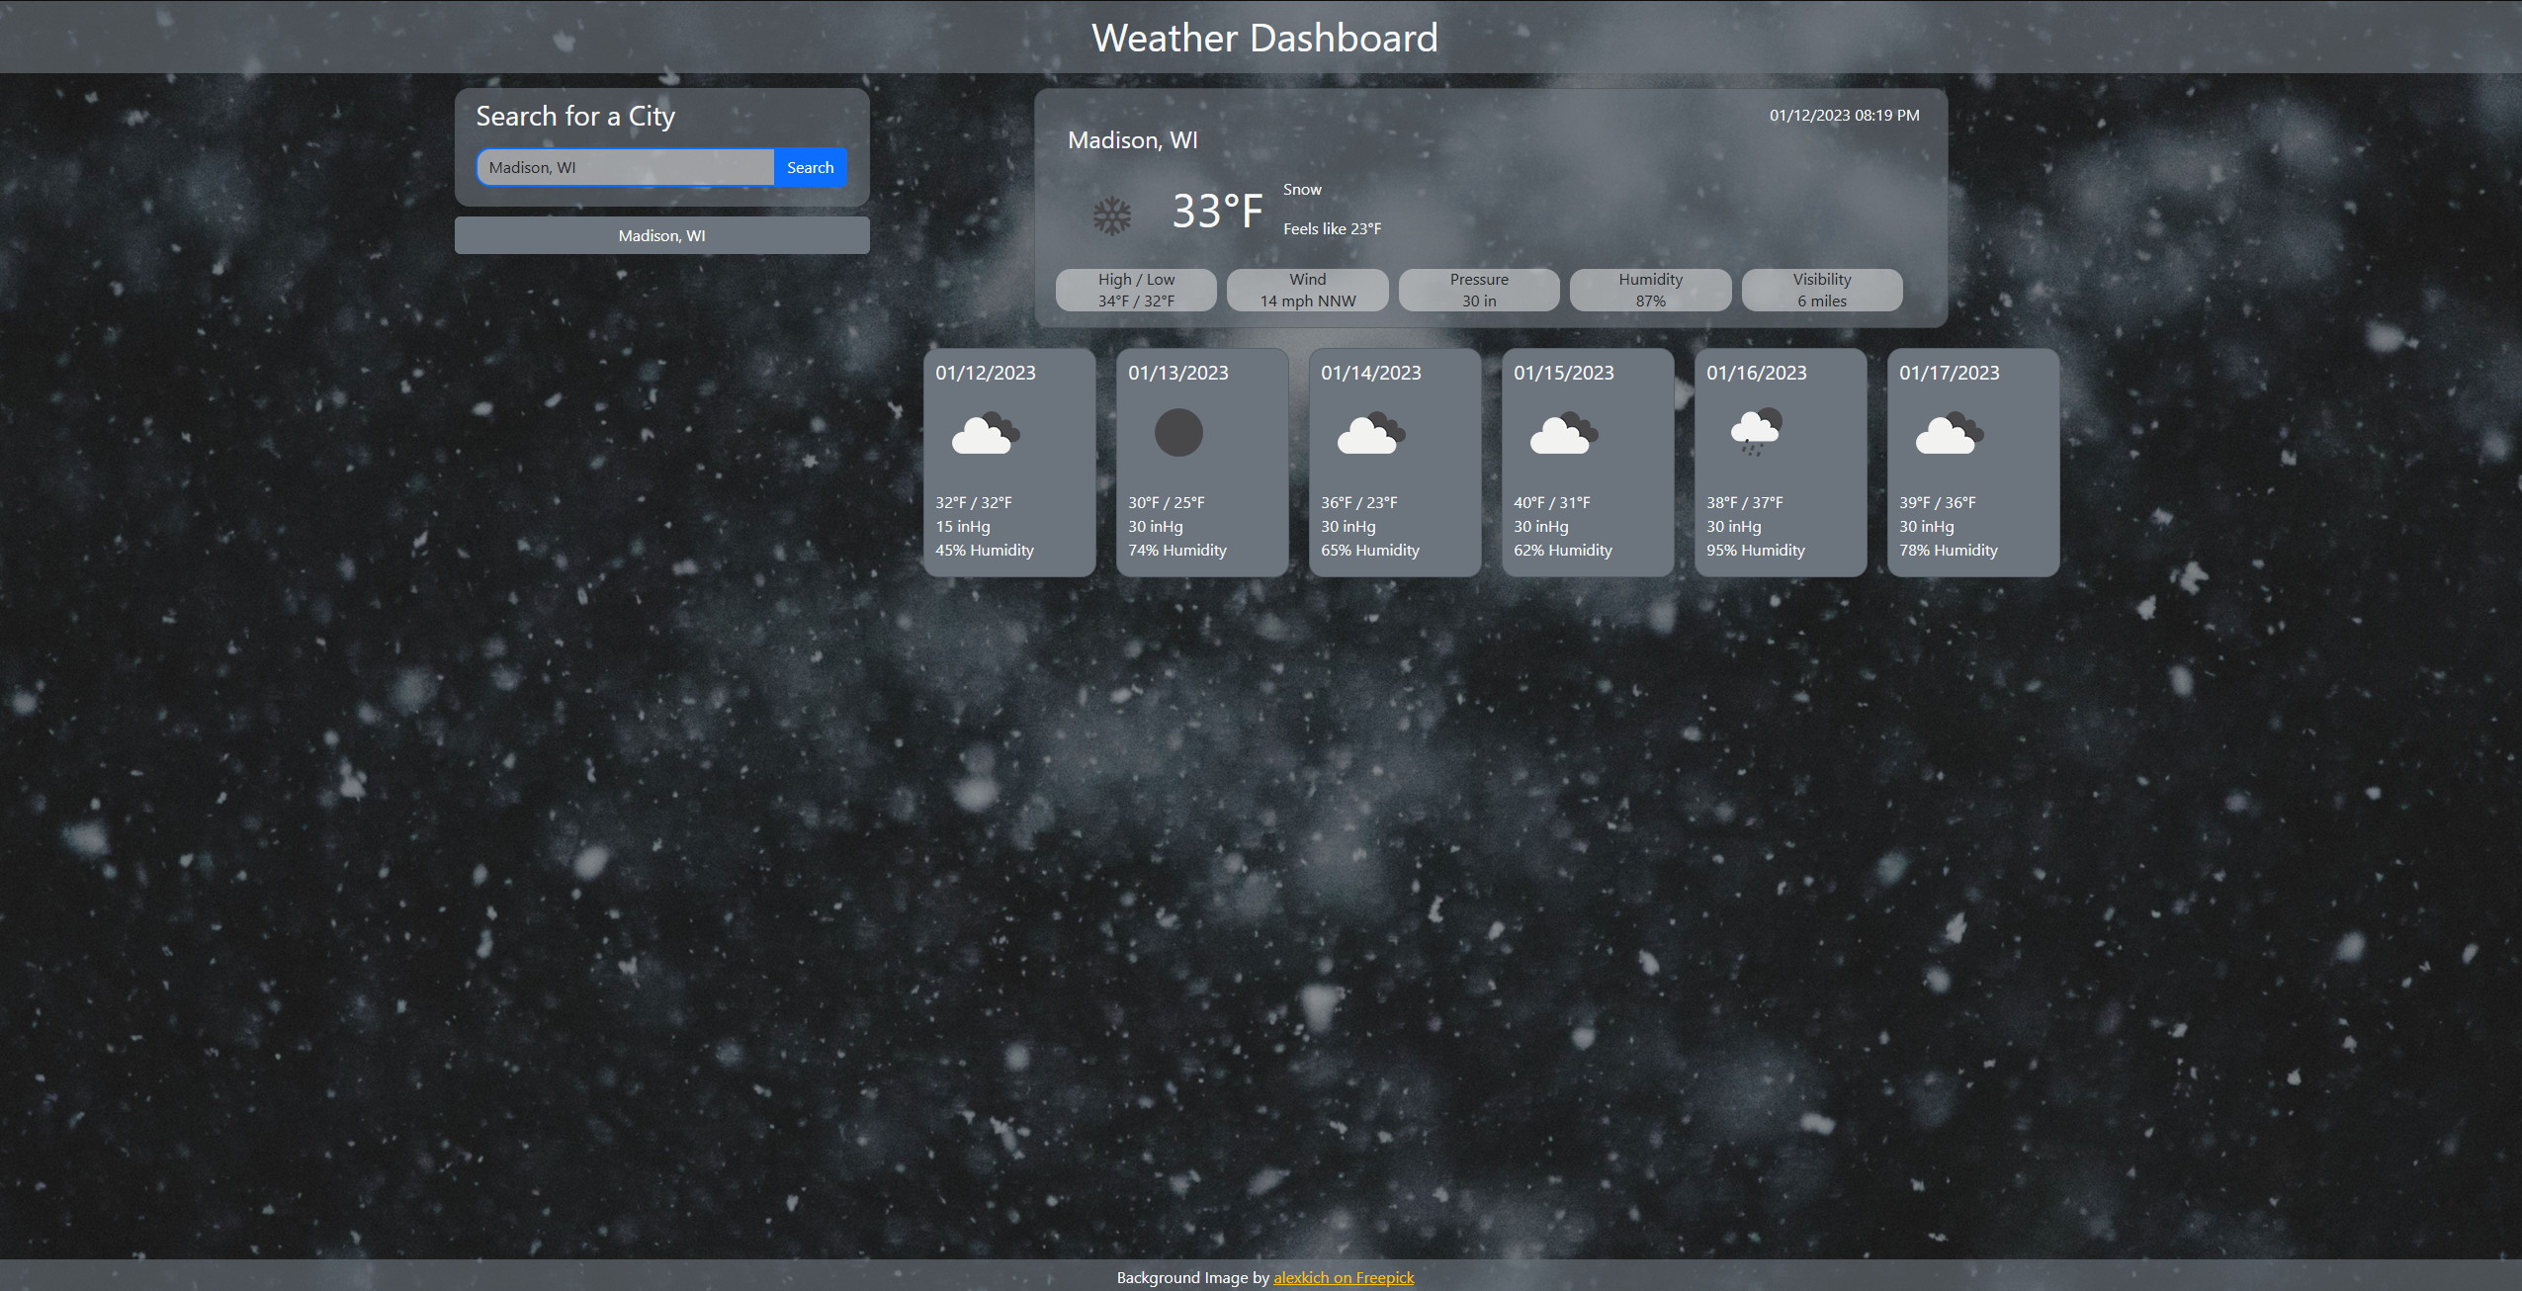Screen dimensions: 2522x1291
Task: Click the Humidity 87% pill
Action: pos(1650,290)
